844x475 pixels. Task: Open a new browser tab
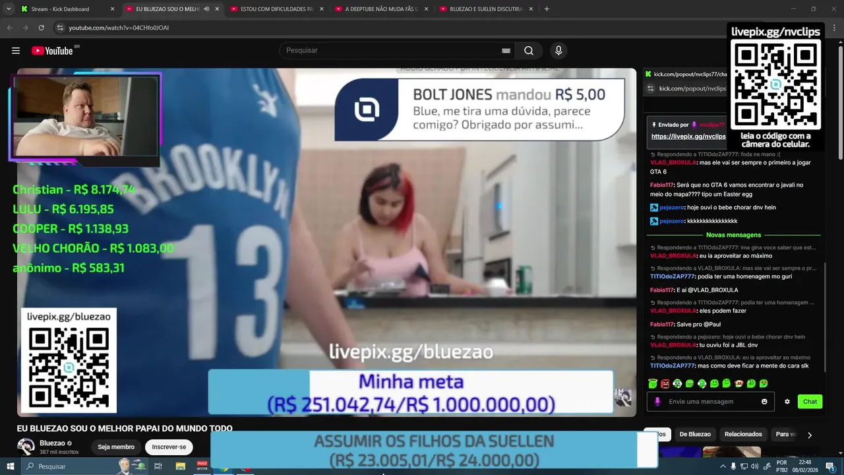pos(547,9)
